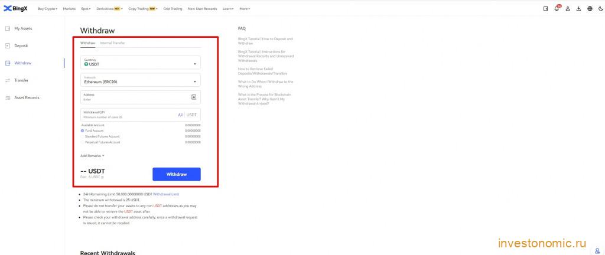Expand the More menu
Viewport: 605px width, 255px height.
pyautogui.click(x=245, y=8)
